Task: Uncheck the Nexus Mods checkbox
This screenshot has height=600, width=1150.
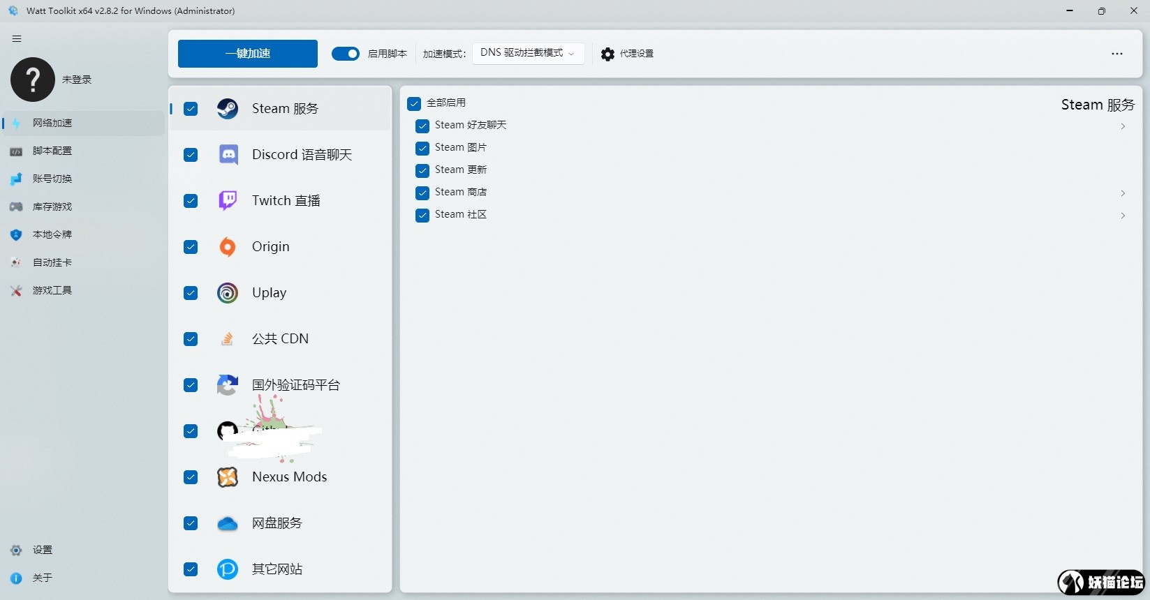Action: pos(191,477)
